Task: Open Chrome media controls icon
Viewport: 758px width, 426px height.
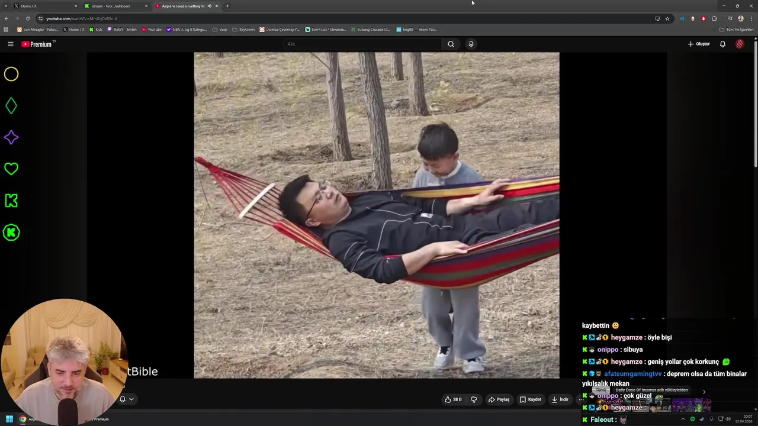Action: (x=730, y=18)
